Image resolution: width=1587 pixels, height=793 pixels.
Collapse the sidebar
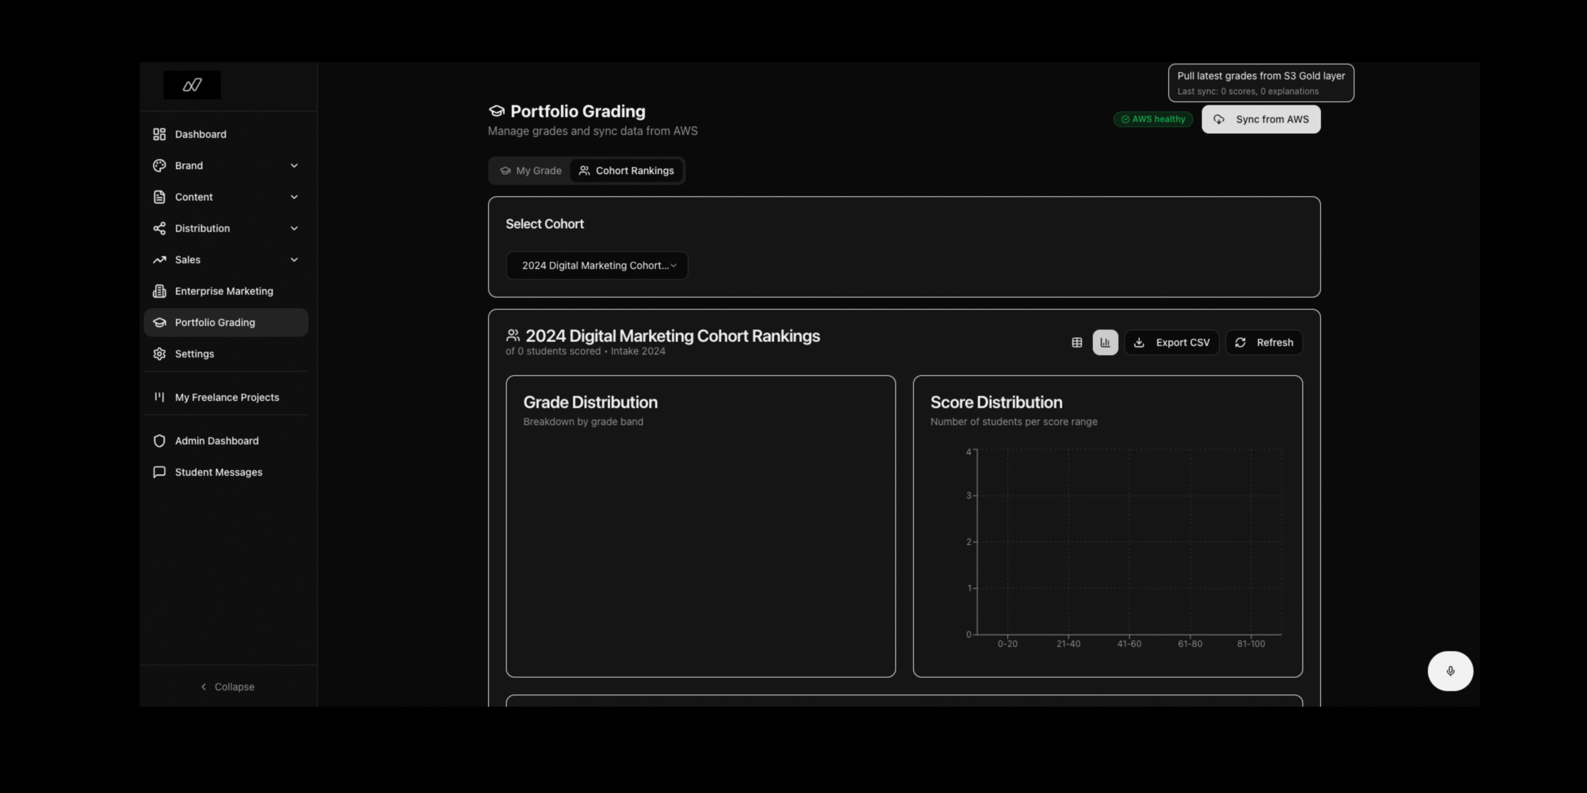[x=227, y=686]
